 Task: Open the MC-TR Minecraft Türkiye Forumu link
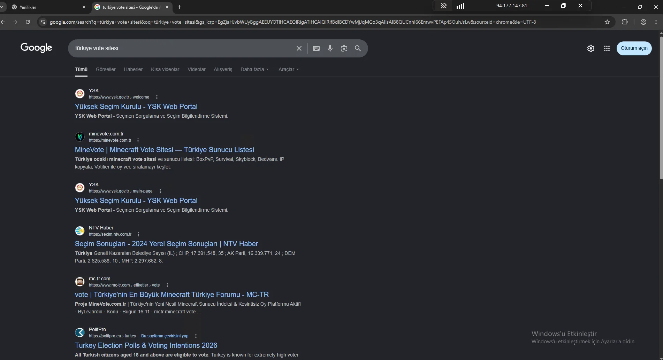(172, 295)
